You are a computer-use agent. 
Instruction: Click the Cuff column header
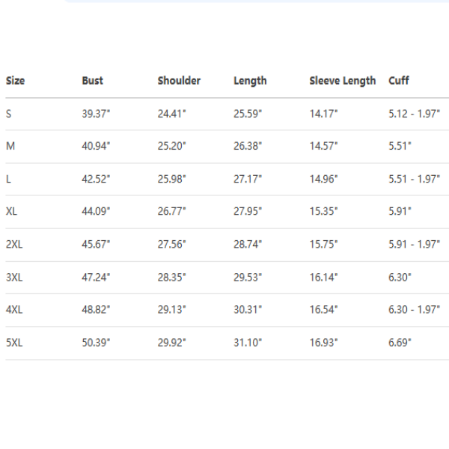coord(399,81)
